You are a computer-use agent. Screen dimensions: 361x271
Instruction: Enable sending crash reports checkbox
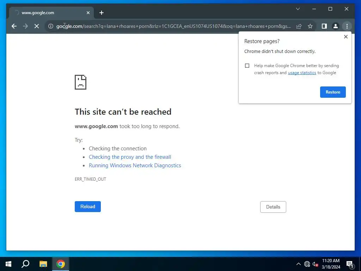pyautogui.click(x=247, y=66)
